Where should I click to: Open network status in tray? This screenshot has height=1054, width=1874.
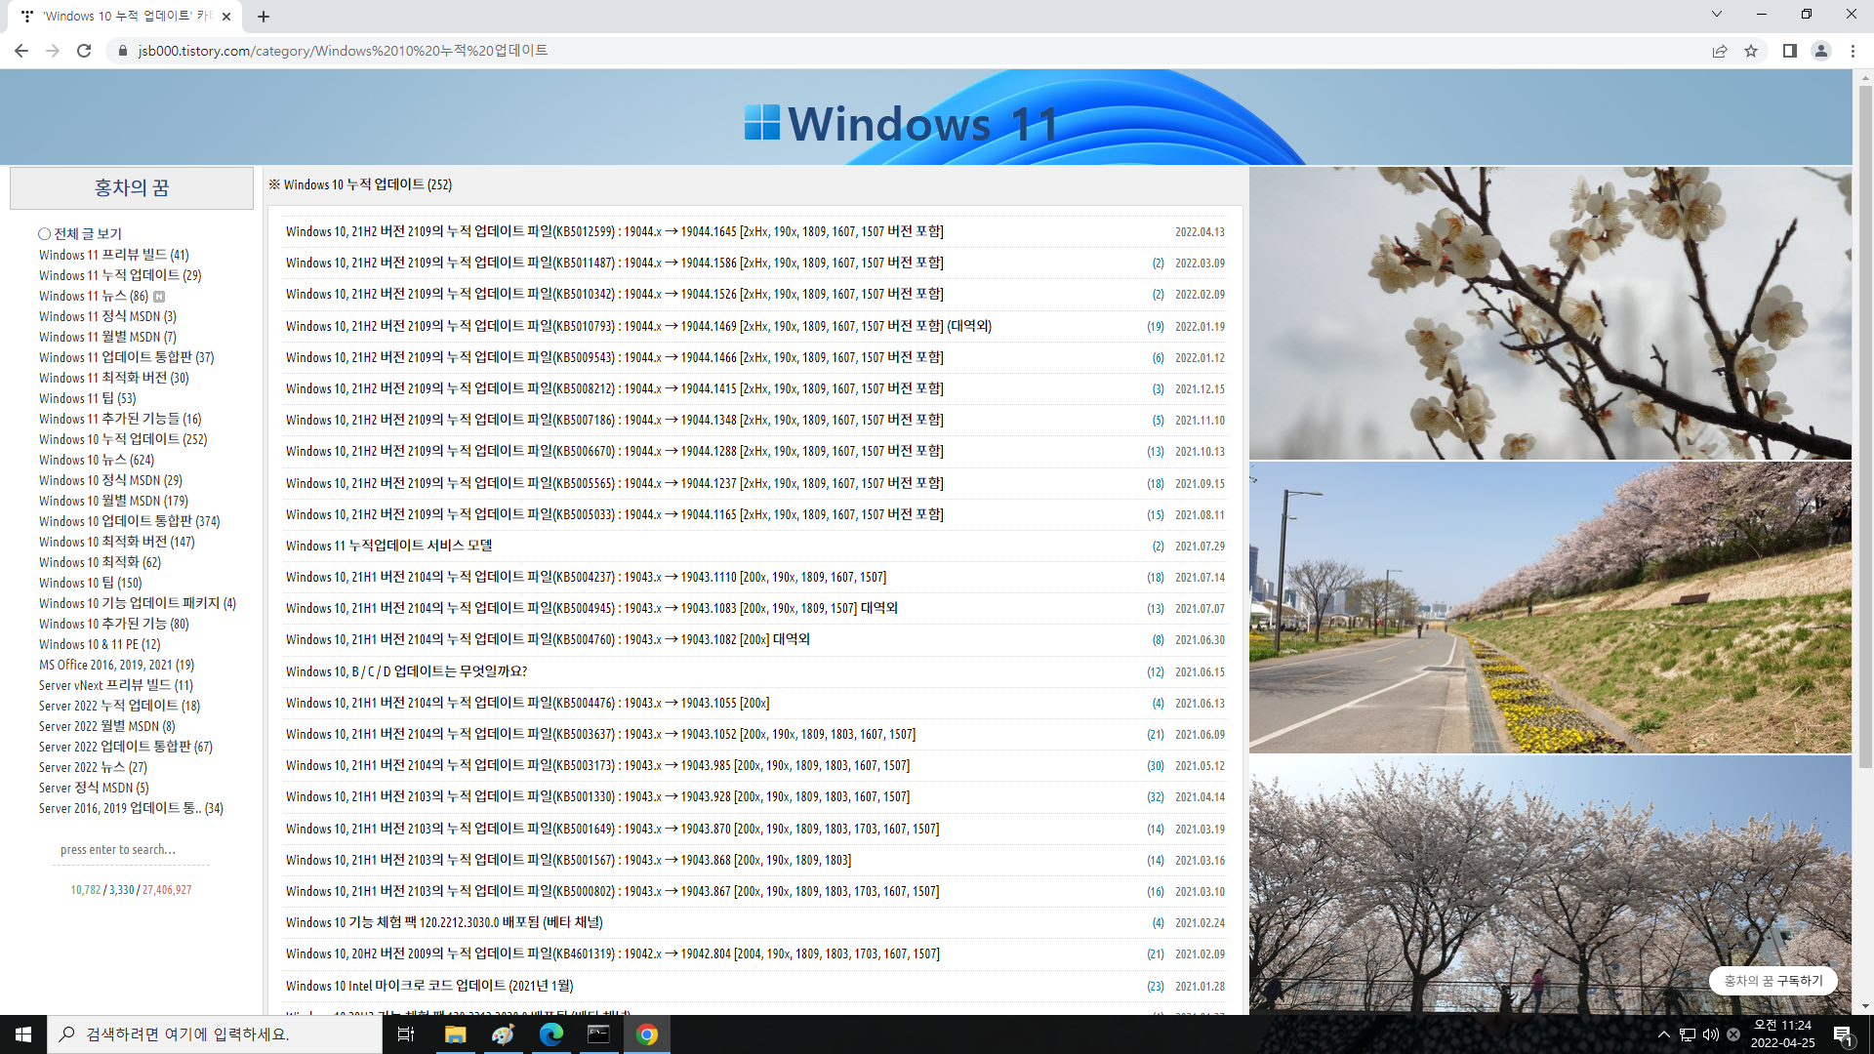coord(1688,1034)
